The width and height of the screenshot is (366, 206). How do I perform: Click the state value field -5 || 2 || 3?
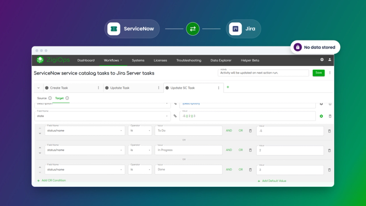pos(248,116)
